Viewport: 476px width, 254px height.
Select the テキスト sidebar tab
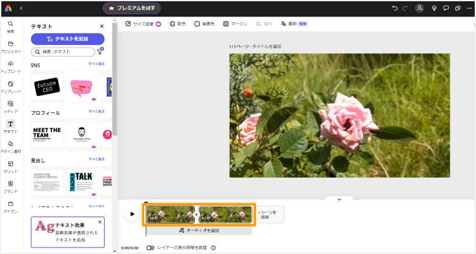click(x=11, y=127)
